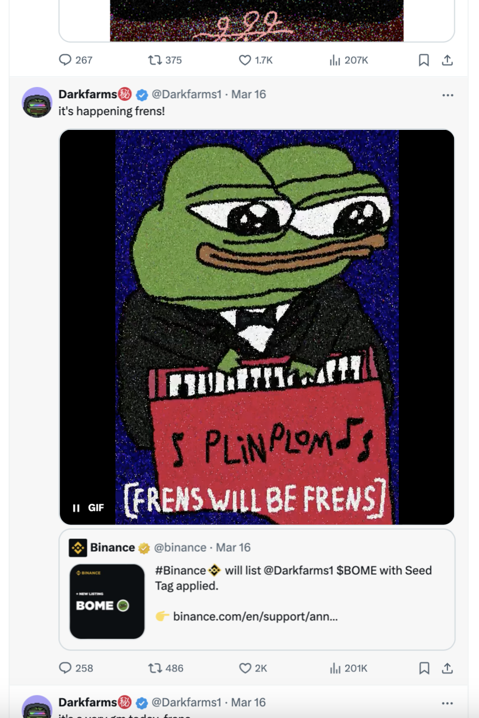Viewport: 479px width, 718px height.
Task: Open view count 207K on top tweet
Action: point(349,60)
